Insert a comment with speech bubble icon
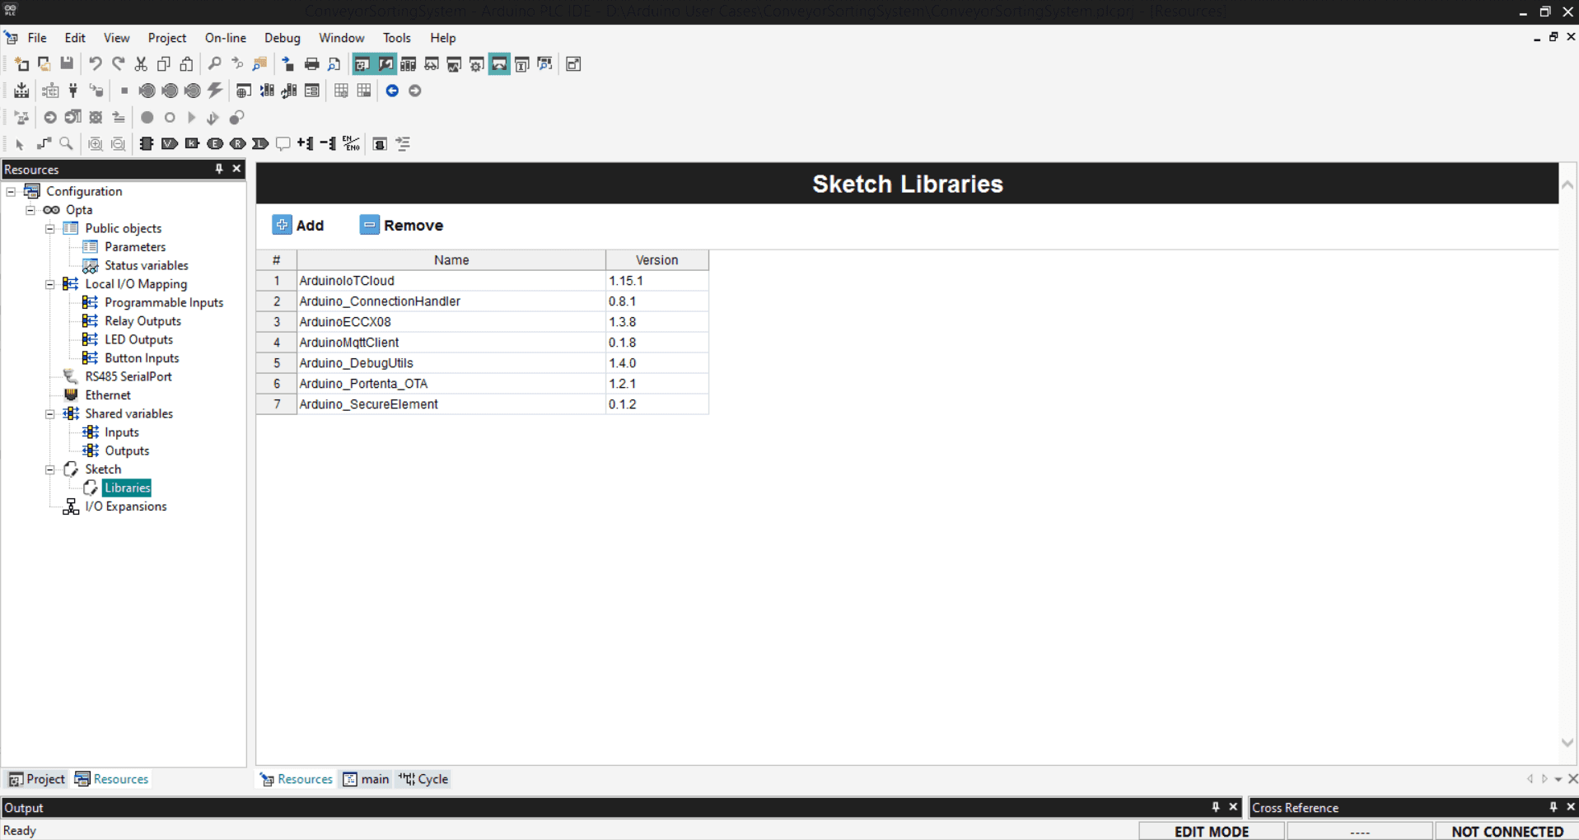The height and width of the screenshot is (840, 1579). coord(283,143)
